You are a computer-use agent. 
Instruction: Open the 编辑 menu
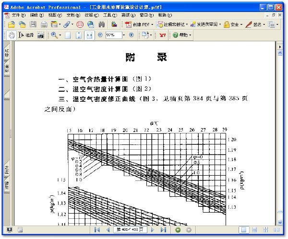(x=37, y=15)
